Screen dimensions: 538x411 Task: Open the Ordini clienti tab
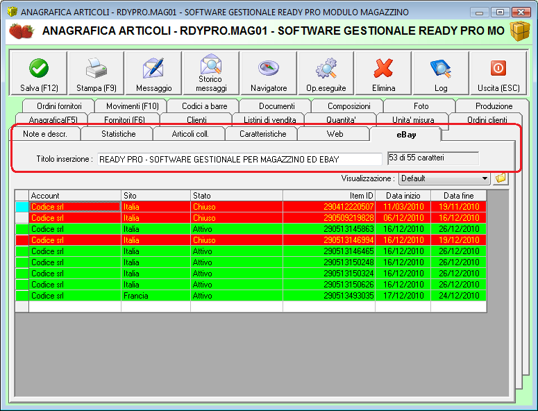coord(487,119)
